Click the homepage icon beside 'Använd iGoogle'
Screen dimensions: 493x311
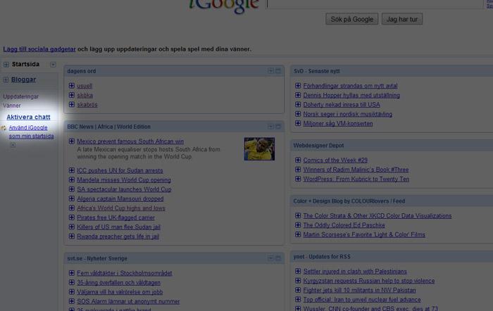point(4,128)
